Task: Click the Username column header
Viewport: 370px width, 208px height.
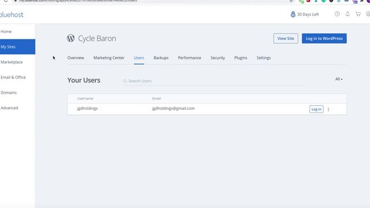Action: point(85,99)
